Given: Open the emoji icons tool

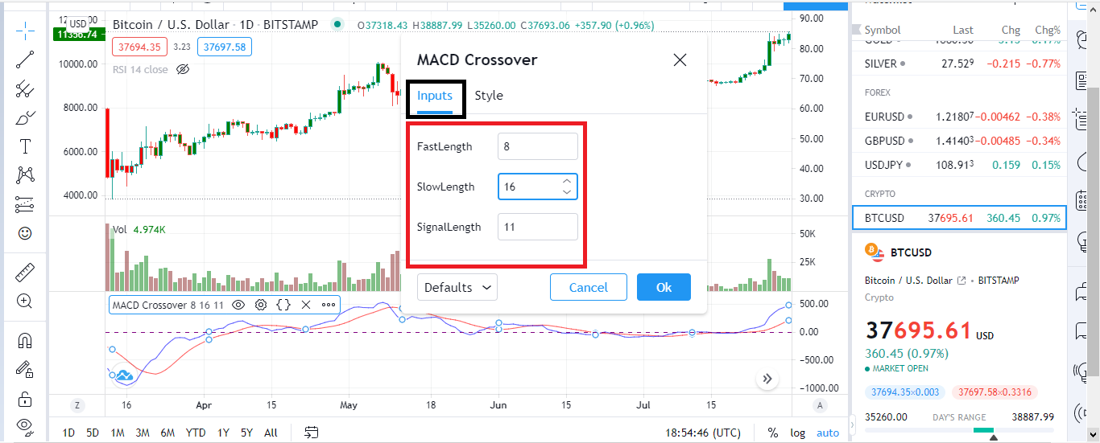Looking at the screenshot, I should (25, 233).
